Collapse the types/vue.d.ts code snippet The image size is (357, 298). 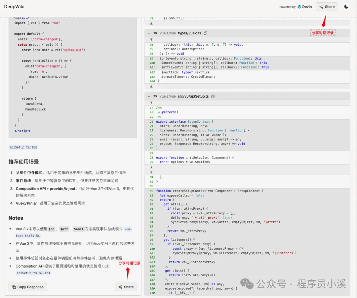click(x=149, y=33)
